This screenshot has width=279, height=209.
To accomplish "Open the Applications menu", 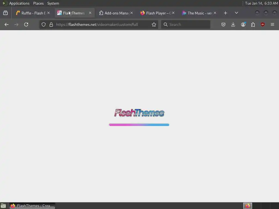I will (x=19, y=3).
